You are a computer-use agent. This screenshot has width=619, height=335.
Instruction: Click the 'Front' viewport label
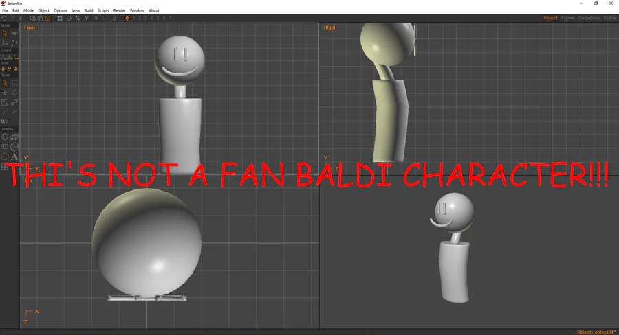click(x=30, y=27)
